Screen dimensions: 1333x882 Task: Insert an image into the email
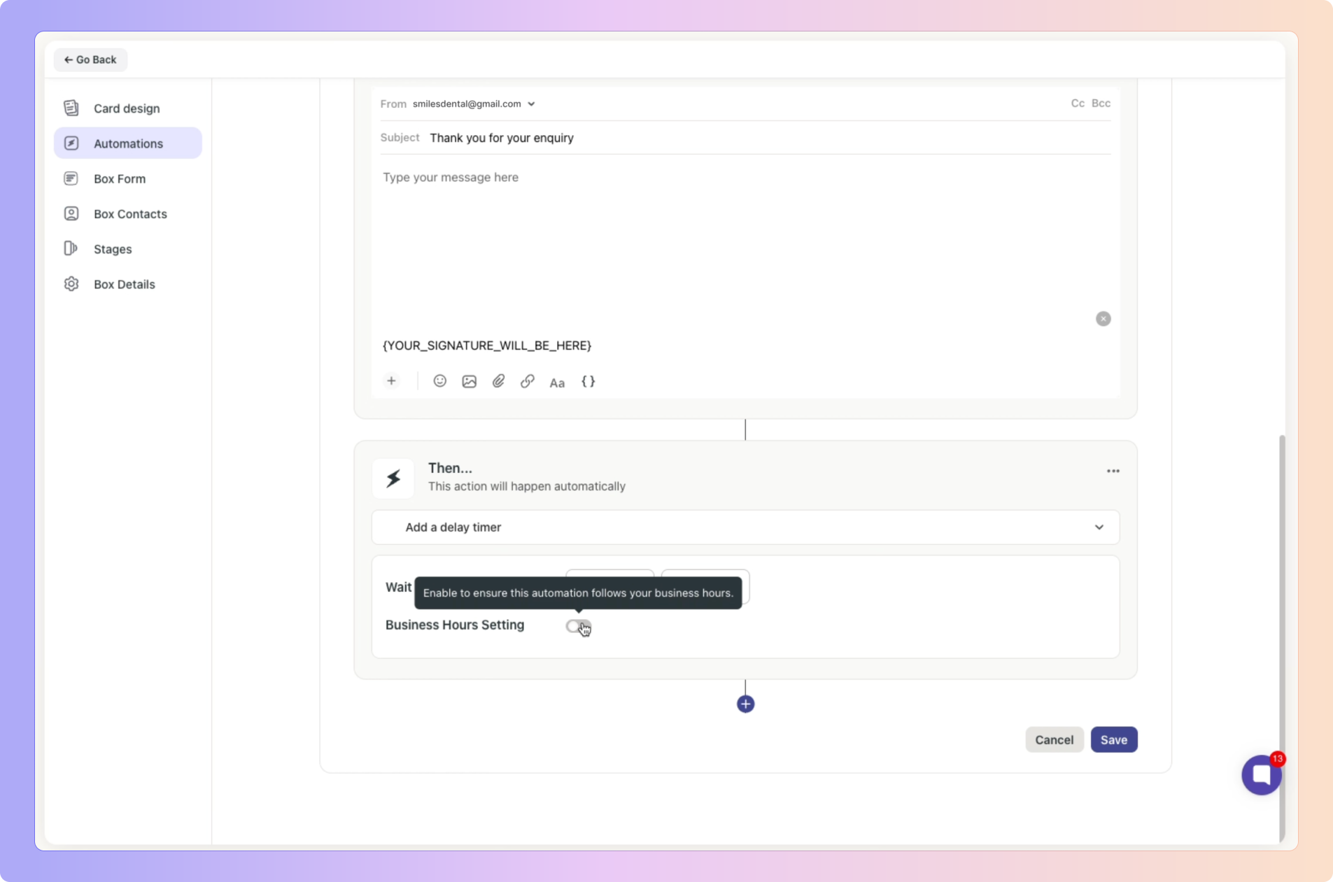470,381
